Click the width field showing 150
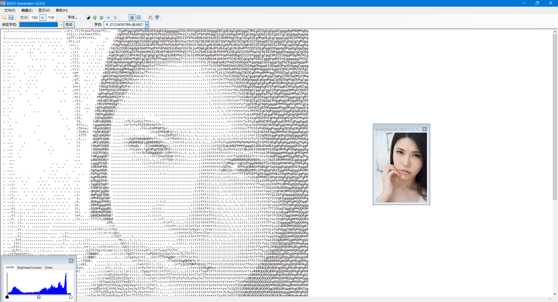 [x=35, y=18]
